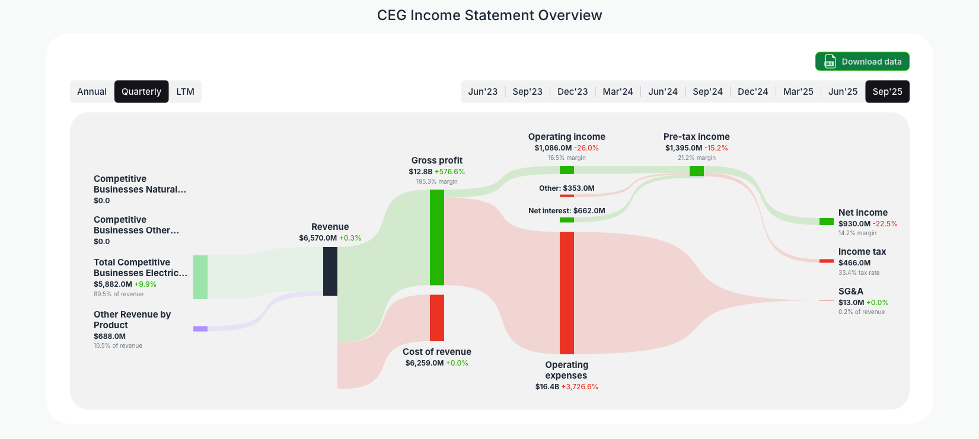Switch to Annual view
Viewport: 979px width, 439px height.
(92, 91)
